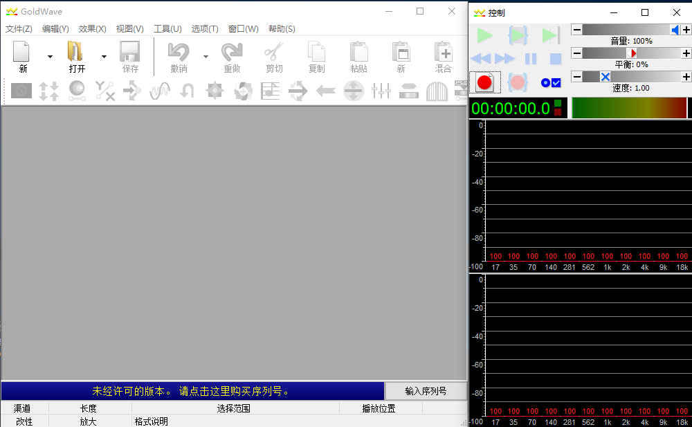
Task: Click the four-pointed gear effect icon
Action: click(x=215, y=91)
